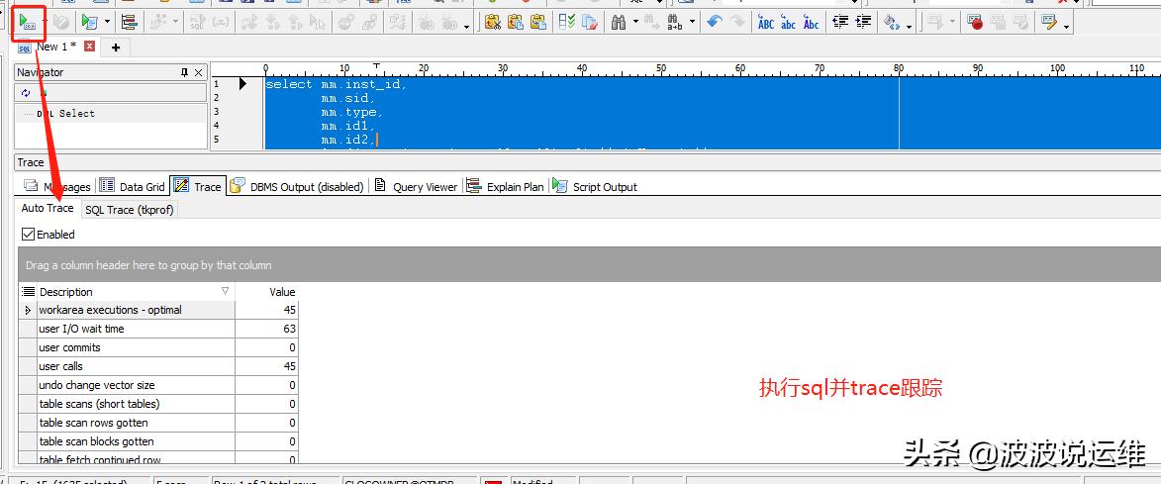Switch to SQL Trace (tkprof) sub-tab
Image resolution: width=1161 pixels, height=484 pixels.
click(130, 210)
